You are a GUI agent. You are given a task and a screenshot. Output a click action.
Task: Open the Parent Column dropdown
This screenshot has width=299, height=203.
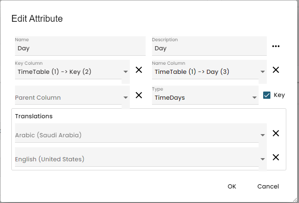pyautogui.click(x=125, y=97)
